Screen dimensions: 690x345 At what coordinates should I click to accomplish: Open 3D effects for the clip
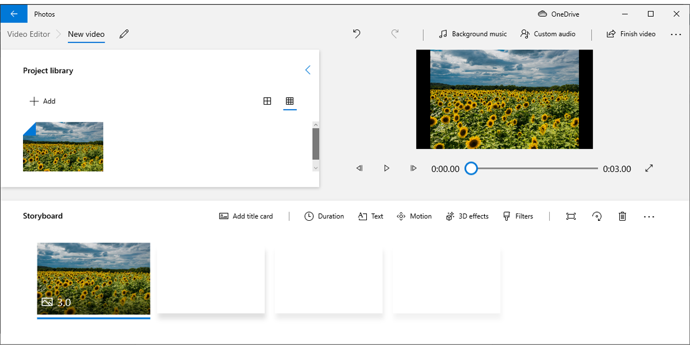click(x=467, y=216)
